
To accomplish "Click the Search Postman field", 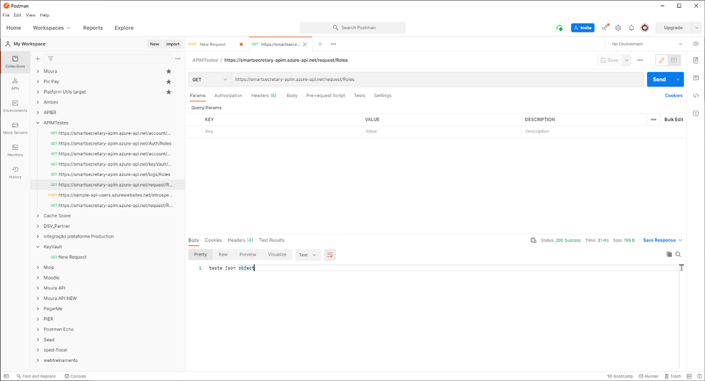I will (353, 28).
